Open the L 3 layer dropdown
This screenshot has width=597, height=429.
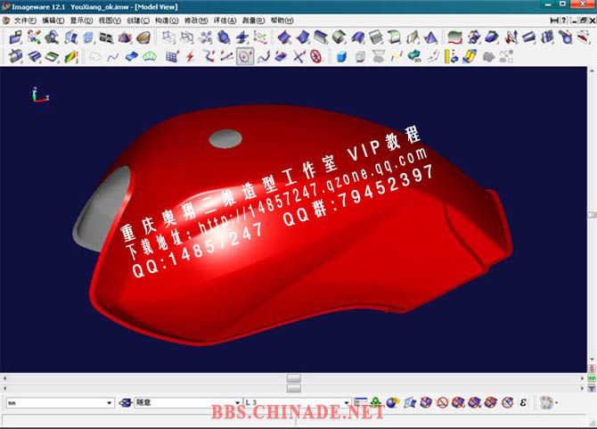pyautogui.click(x=297, y=403)
